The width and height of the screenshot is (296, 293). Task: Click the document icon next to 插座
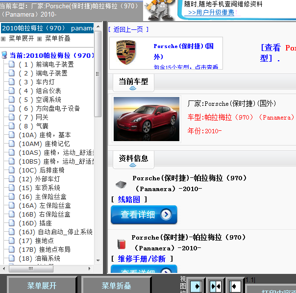(x=12, y=223)
